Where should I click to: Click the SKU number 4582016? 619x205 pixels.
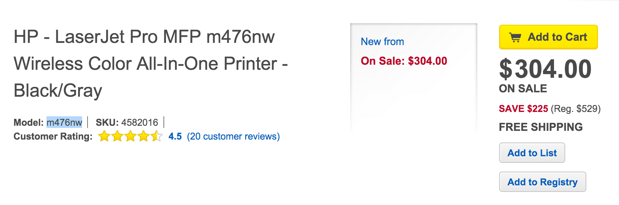(139, 122)
